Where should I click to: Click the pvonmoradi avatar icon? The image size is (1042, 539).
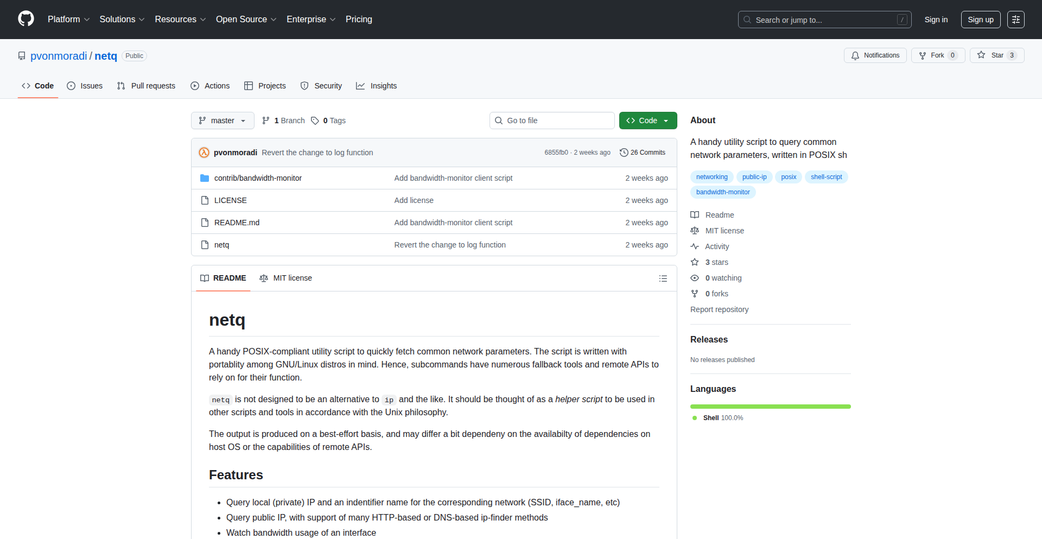[x=204, y=153]
